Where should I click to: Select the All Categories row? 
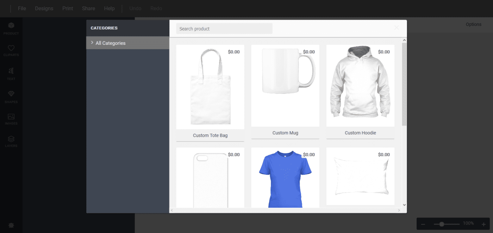[128, 43]
